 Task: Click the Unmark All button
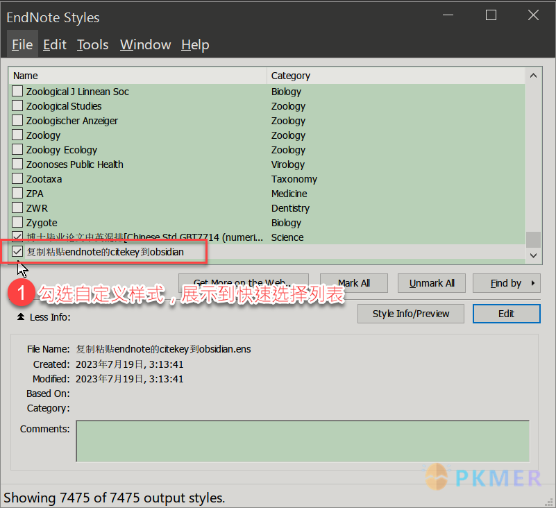coord(432,283)
